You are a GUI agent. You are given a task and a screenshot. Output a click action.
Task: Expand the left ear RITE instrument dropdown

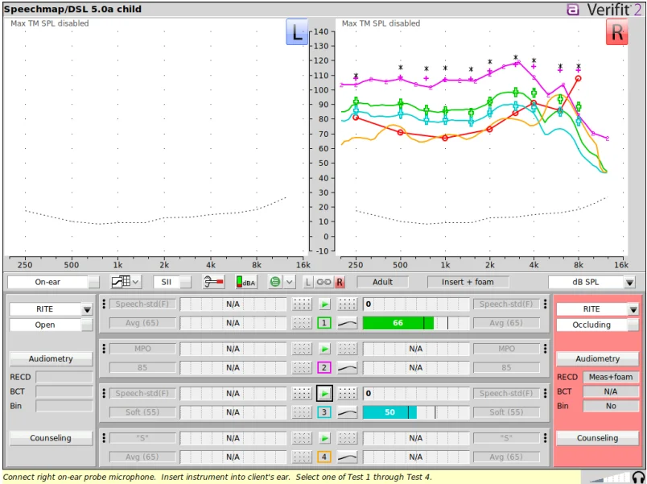[51, 309]
